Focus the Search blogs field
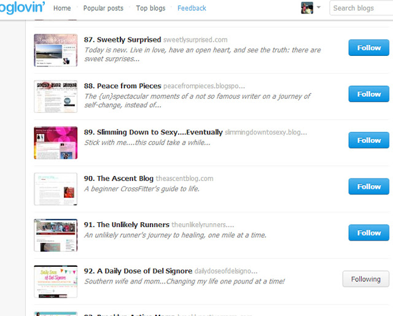393x316 pixels. coord(361,8)
